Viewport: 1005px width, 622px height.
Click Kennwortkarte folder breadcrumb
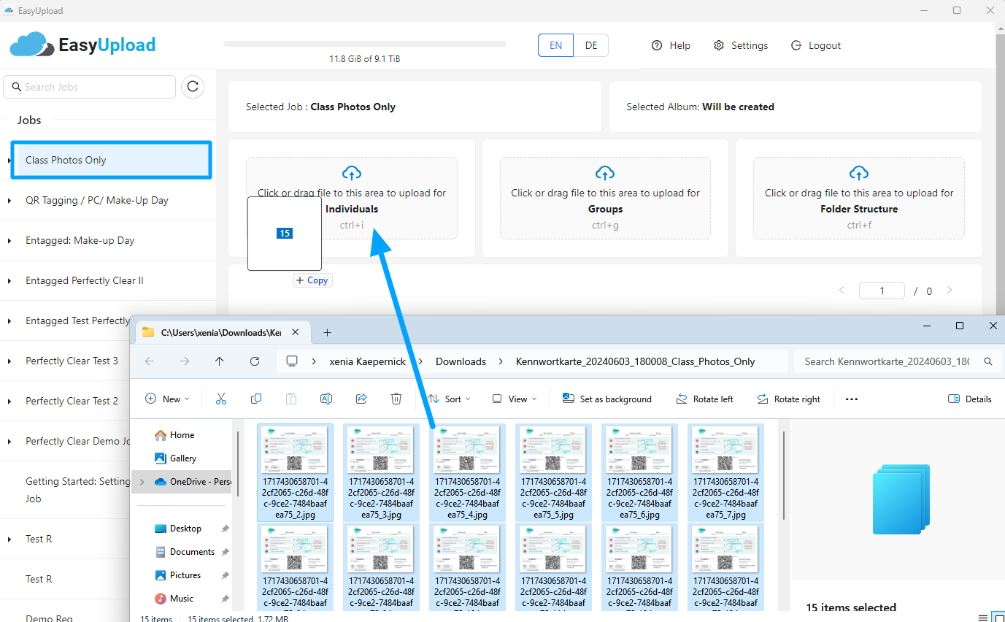pos(635,361)
